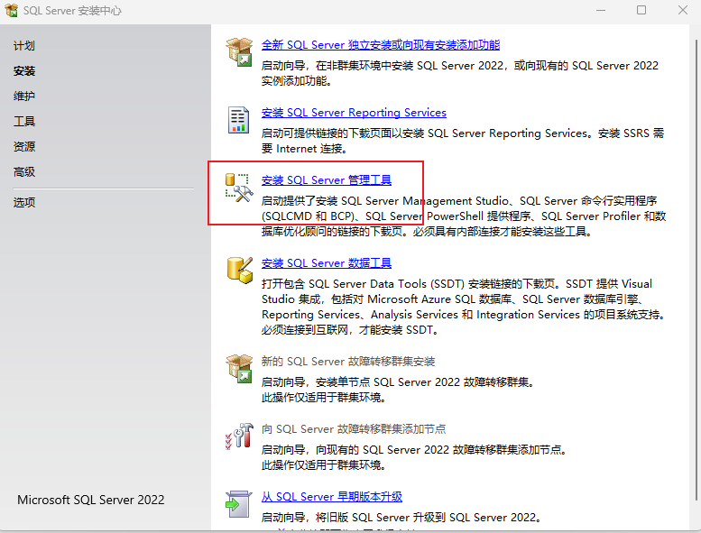Click 向 SQL Server 故障转移群集添加节点 text
The image size is (701, 533).
coord(354,429)
